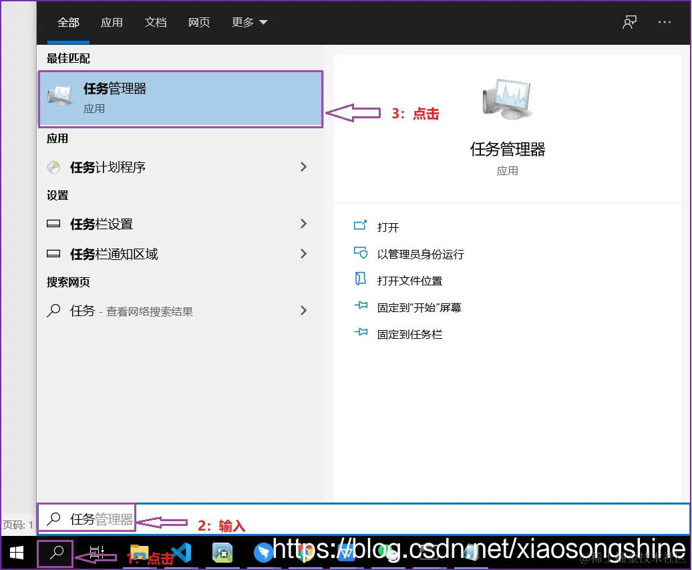
Task: Click the magnifier icon beside 任务 web result
Action: point(53,310)
